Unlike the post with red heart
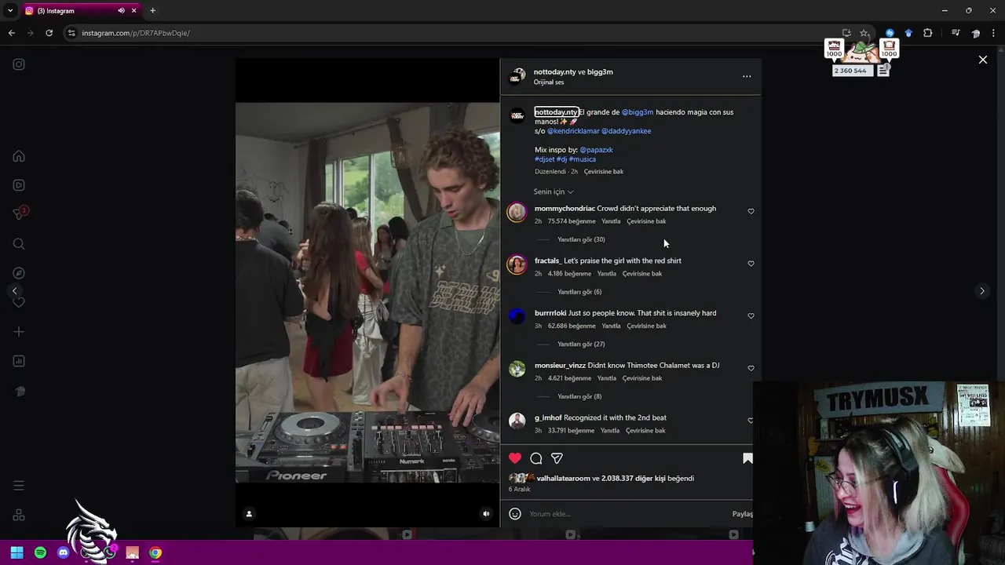The image size is (1005, 565). click(515, 458)
